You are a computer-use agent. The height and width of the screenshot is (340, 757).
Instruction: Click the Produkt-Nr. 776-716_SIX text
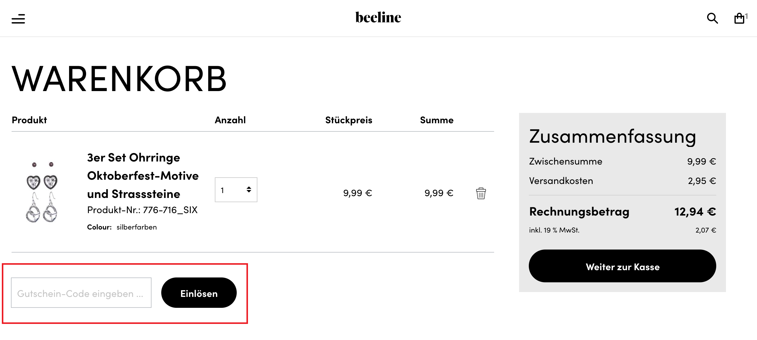pyautogui.click(x=142, y=210)
